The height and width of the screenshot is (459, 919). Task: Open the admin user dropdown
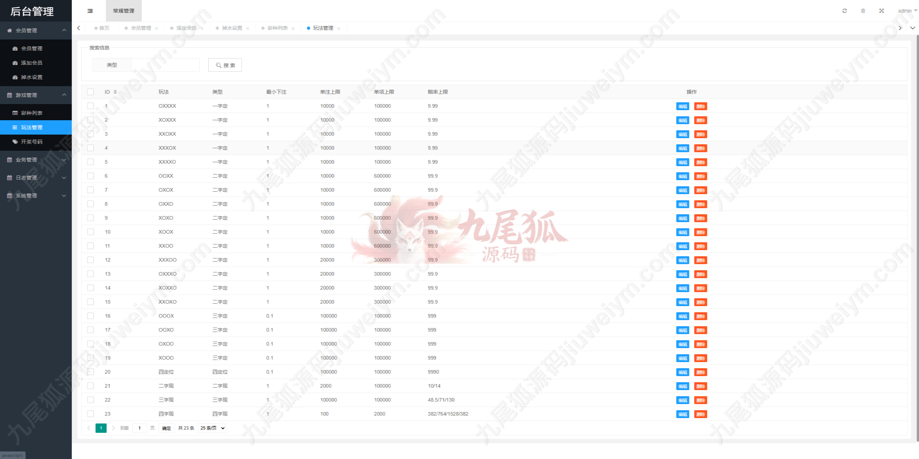907,11
